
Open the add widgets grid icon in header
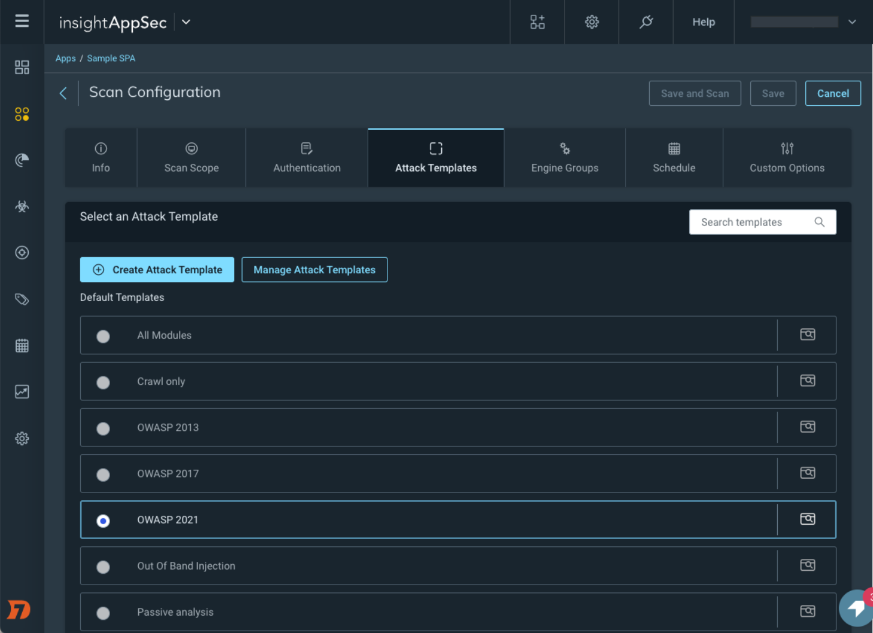click(538, 22)
